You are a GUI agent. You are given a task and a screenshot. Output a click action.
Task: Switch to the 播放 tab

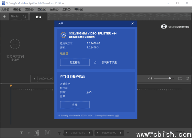(38, 17)
